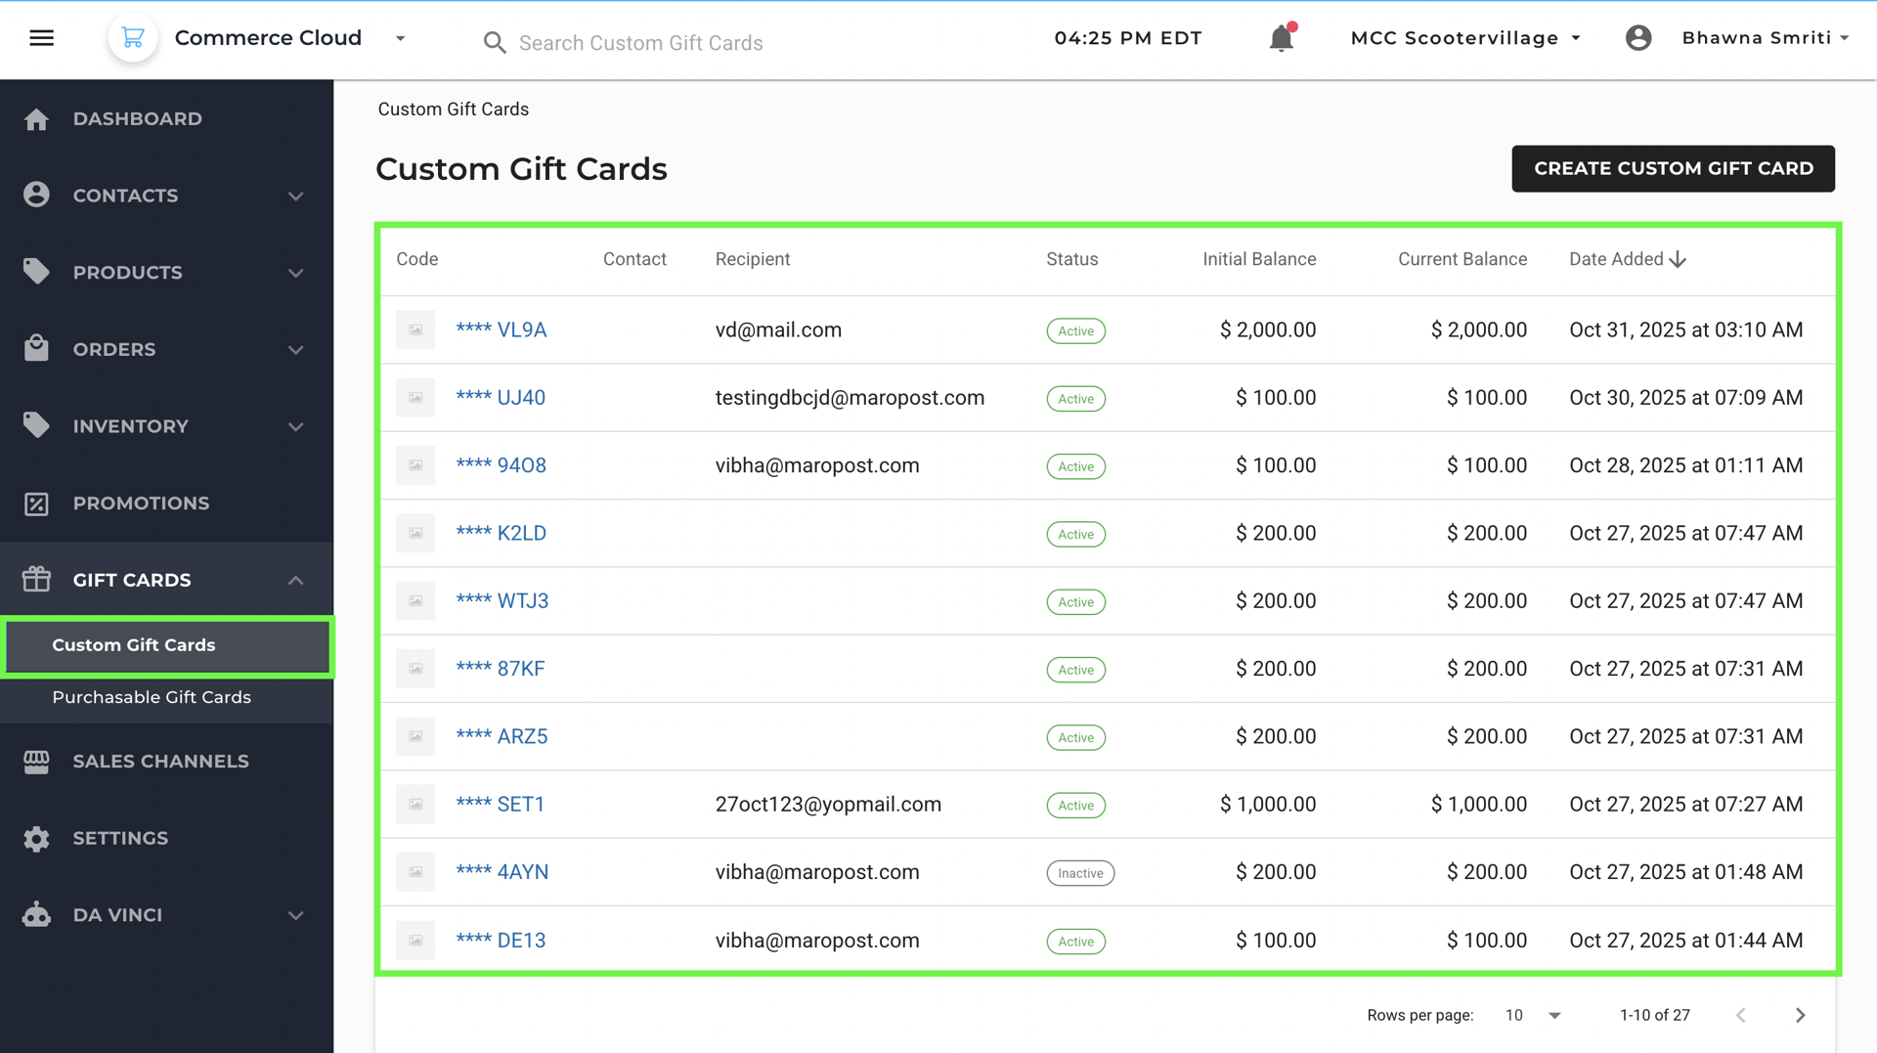
Task: Open the Bhawna Smriti user dropdown
Action: pyautogui.click(x=1766, y=38)
